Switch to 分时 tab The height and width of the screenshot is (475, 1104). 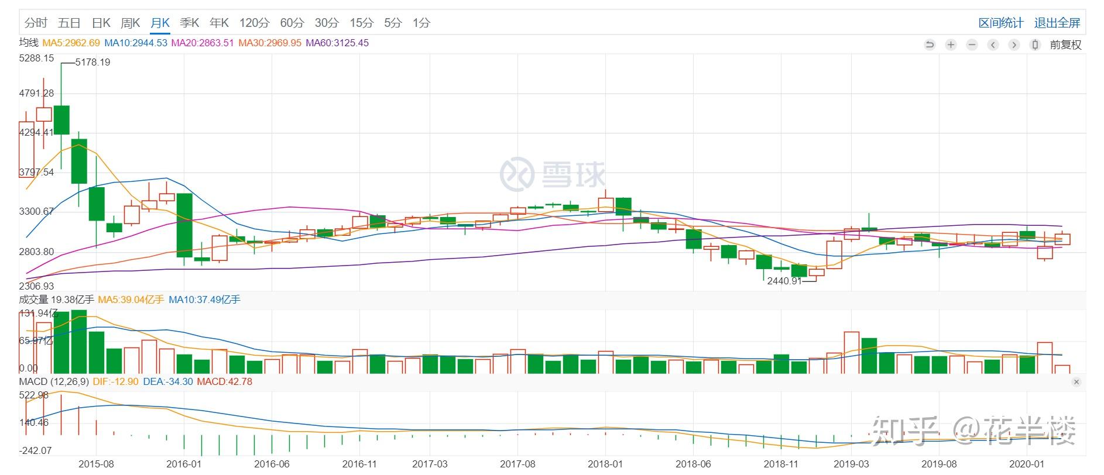[36, 23]
